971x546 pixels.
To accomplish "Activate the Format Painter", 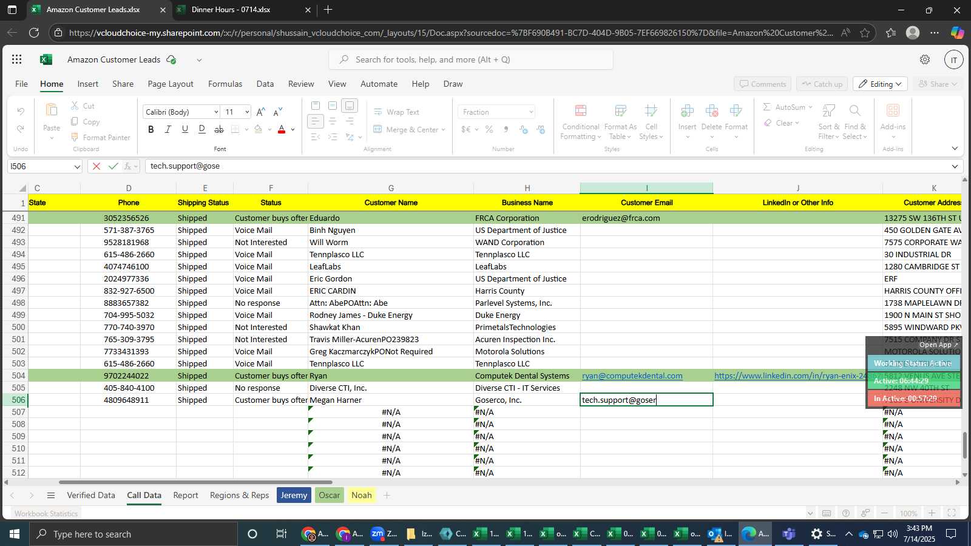I will point(101,138).
